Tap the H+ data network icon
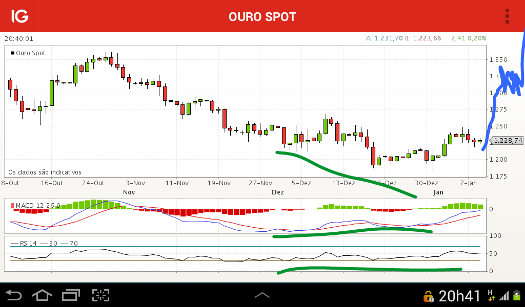This screenshot has width=525, height=307. pos(491,295)
